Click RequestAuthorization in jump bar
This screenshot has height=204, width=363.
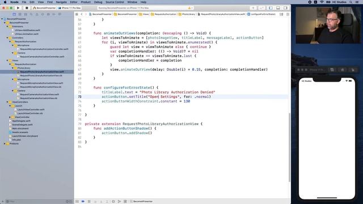click(x=164, y=14)
